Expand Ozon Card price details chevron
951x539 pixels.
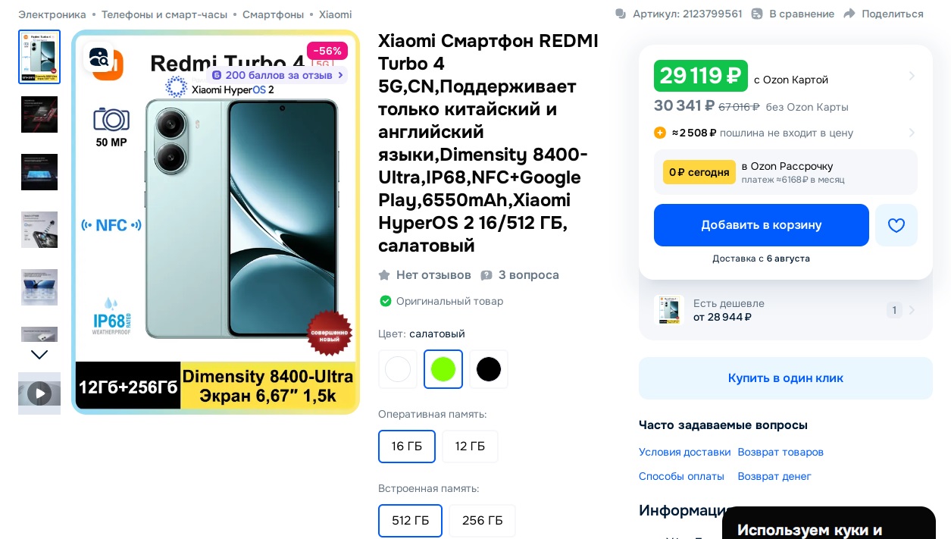912,76
